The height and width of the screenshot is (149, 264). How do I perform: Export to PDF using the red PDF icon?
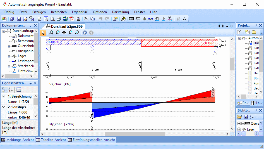[x=72, y=19]
